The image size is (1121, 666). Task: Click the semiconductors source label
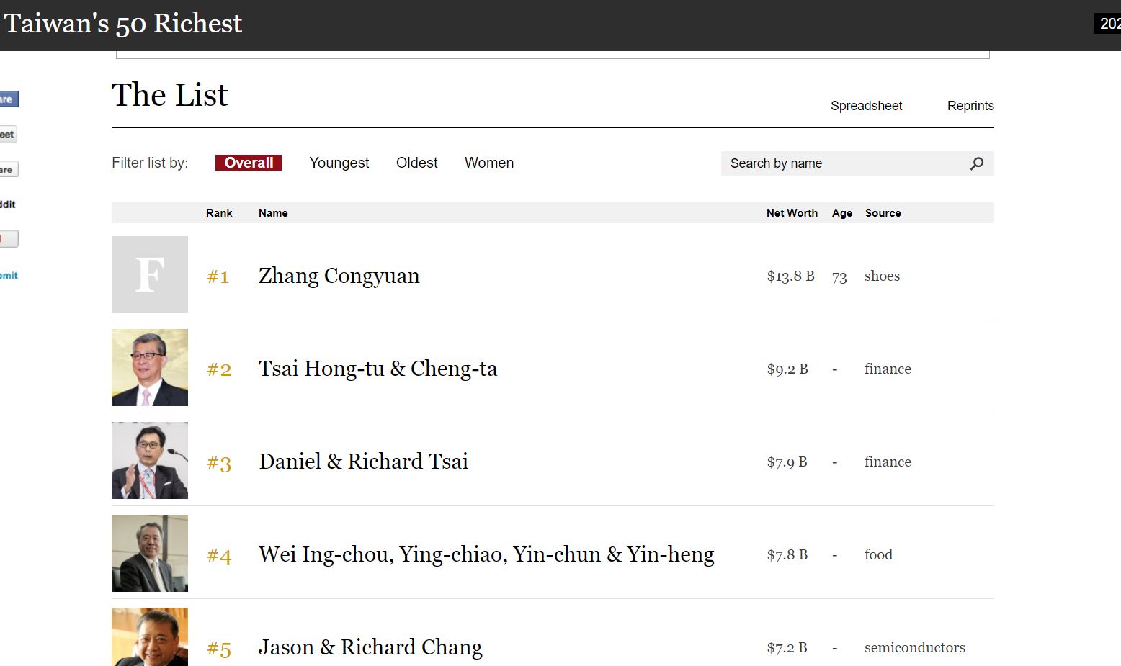click(914, 648)
